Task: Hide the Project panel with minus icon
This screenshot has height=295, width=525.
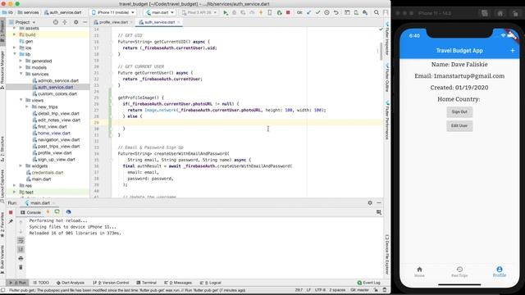Action: (x=85, y=22)
